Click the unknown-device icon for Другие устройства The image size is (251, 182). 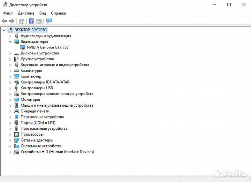pos(16,59)
